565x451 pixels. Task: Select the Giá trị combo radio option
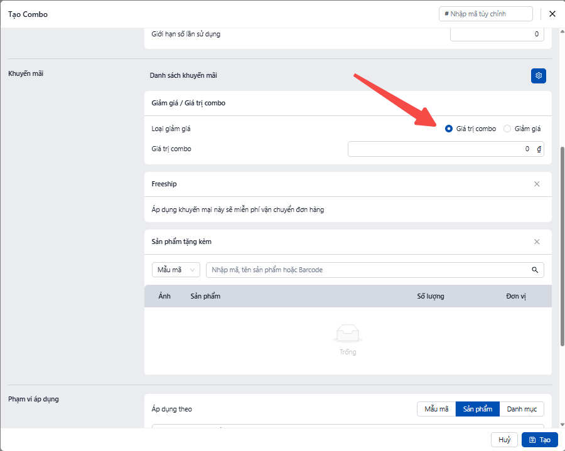(x=449, y=129)
